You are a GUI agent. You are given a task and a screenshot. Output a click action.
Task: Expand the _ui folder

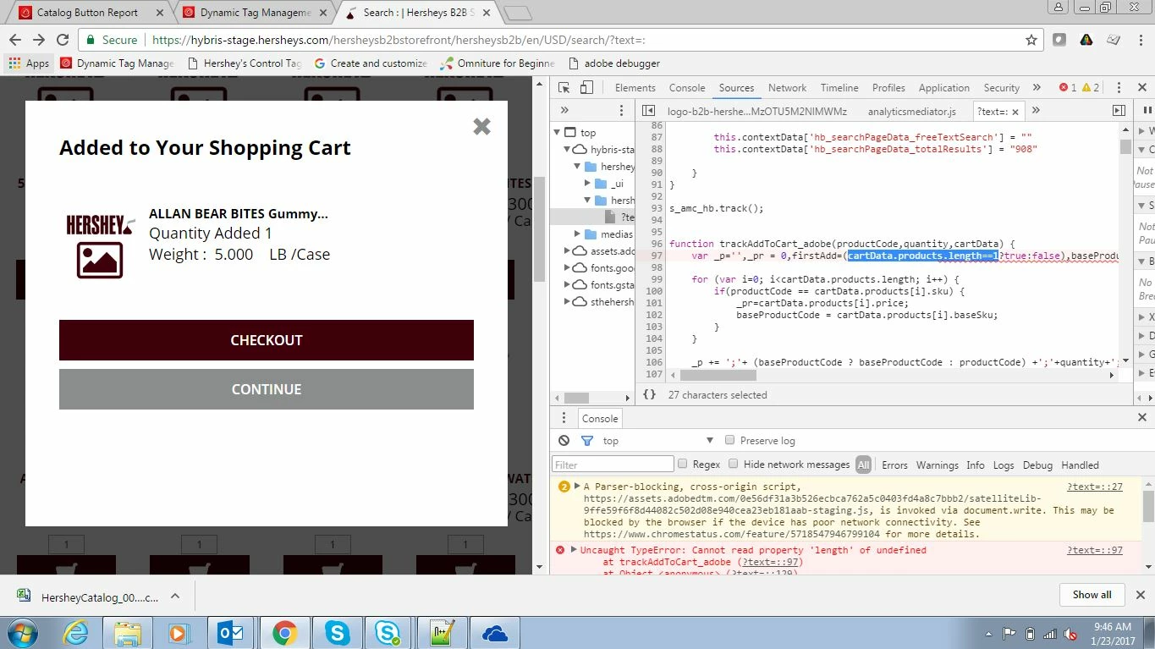[588, 184]
